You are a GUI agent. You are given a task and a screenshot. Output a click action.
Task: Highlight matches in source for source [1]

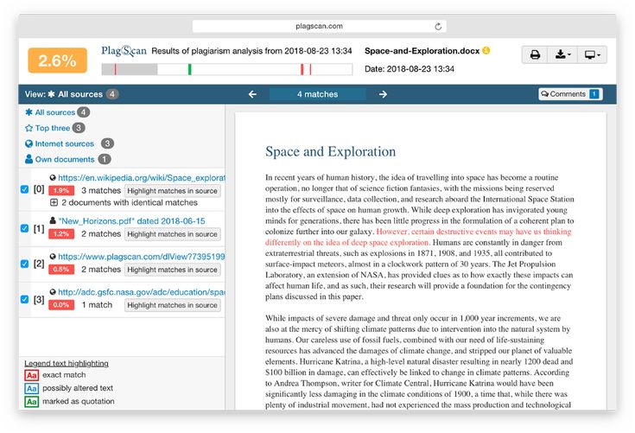pyautogui.click(x=173, y=234)
